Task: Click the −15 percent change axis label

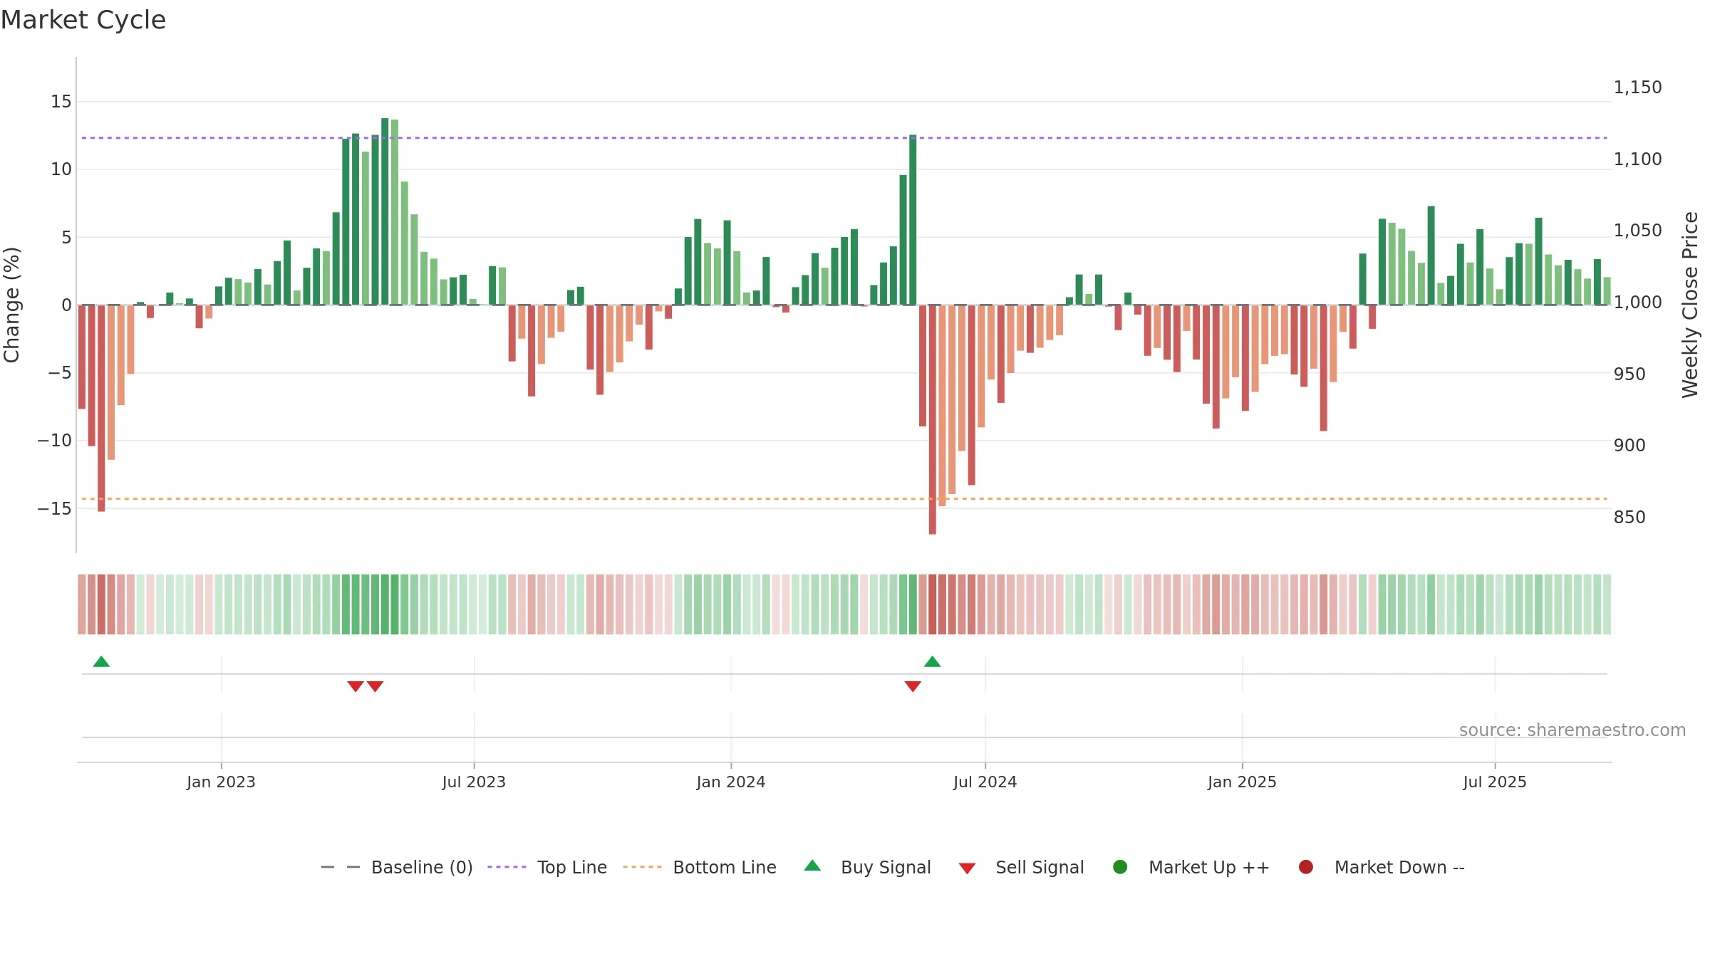Action: [x=55, y=508]
